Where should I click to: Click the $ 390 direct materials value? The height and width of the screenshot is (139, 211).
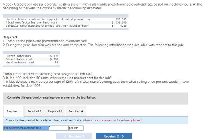54,56
